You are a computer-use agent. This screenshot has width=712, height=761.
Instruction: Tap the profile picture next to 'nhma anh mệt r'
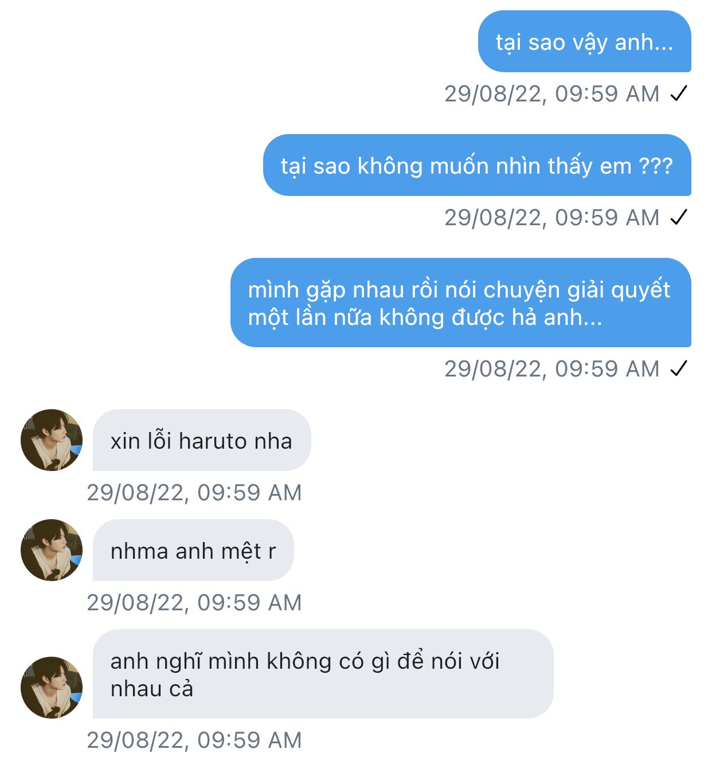pyautogui.click(x=52, y=550)
